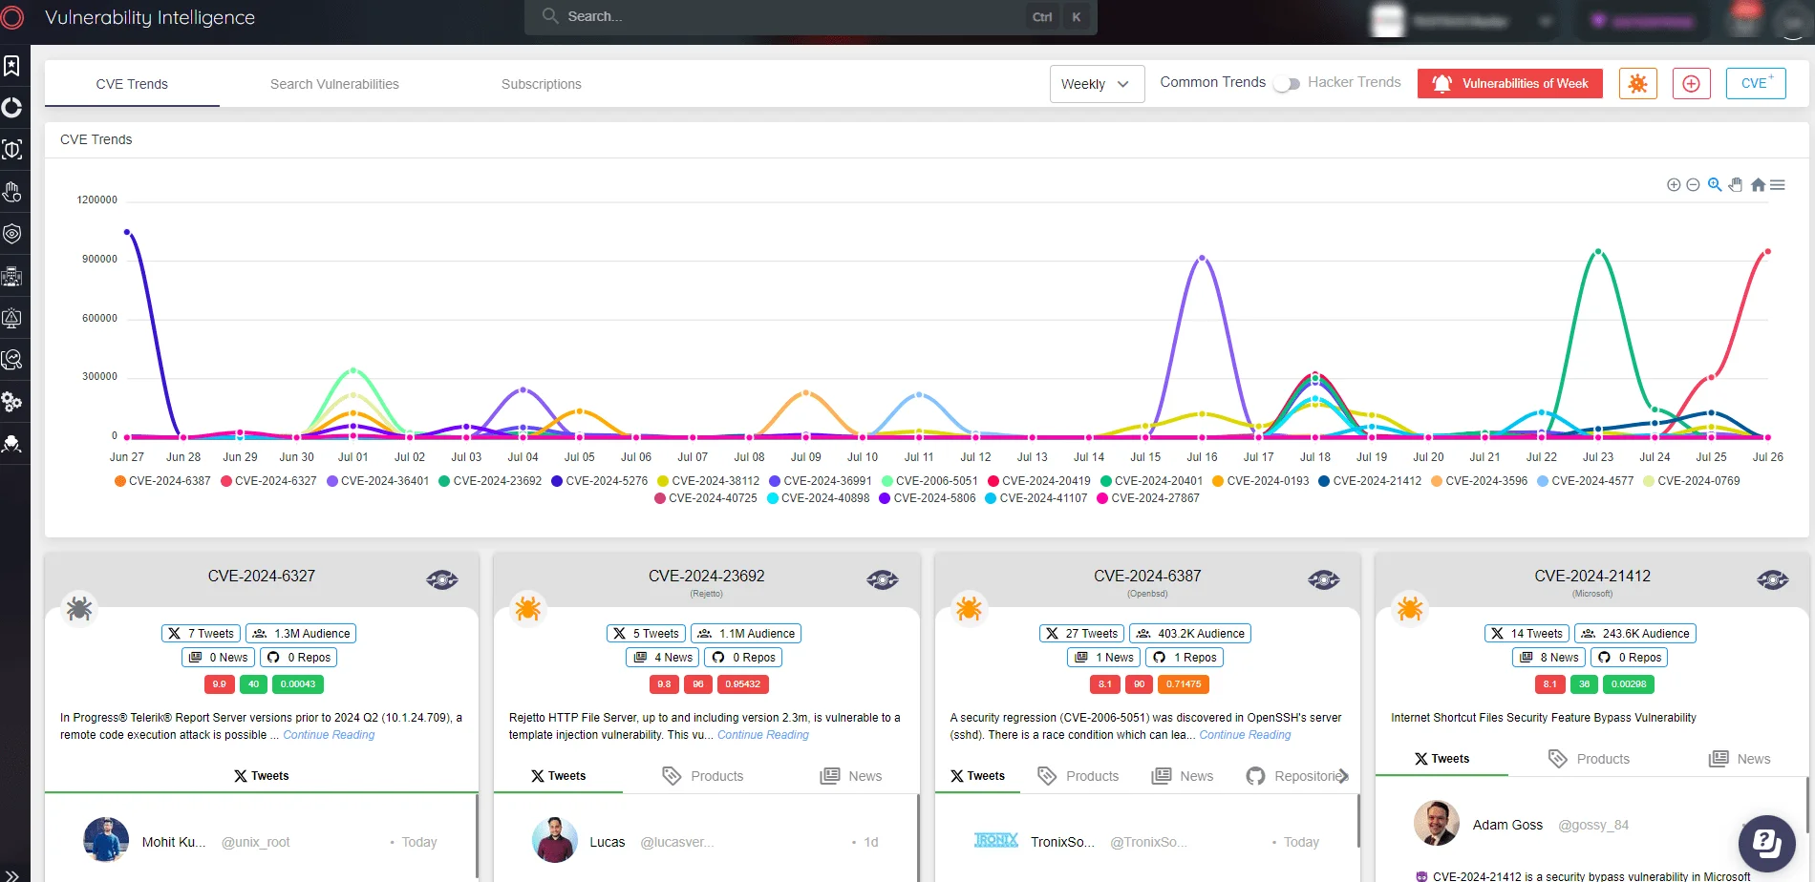The width and height of the screenshot is (1815, 882).
Task: Select the chart selection zoom magnifier tool
Action: coord(1715,184)
